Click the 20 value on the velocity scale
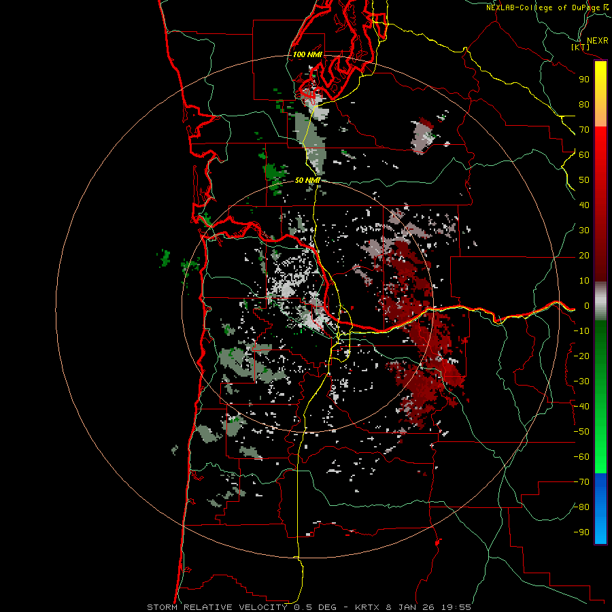The width and height of the screenshot is (612, 612). click(584, 255)
